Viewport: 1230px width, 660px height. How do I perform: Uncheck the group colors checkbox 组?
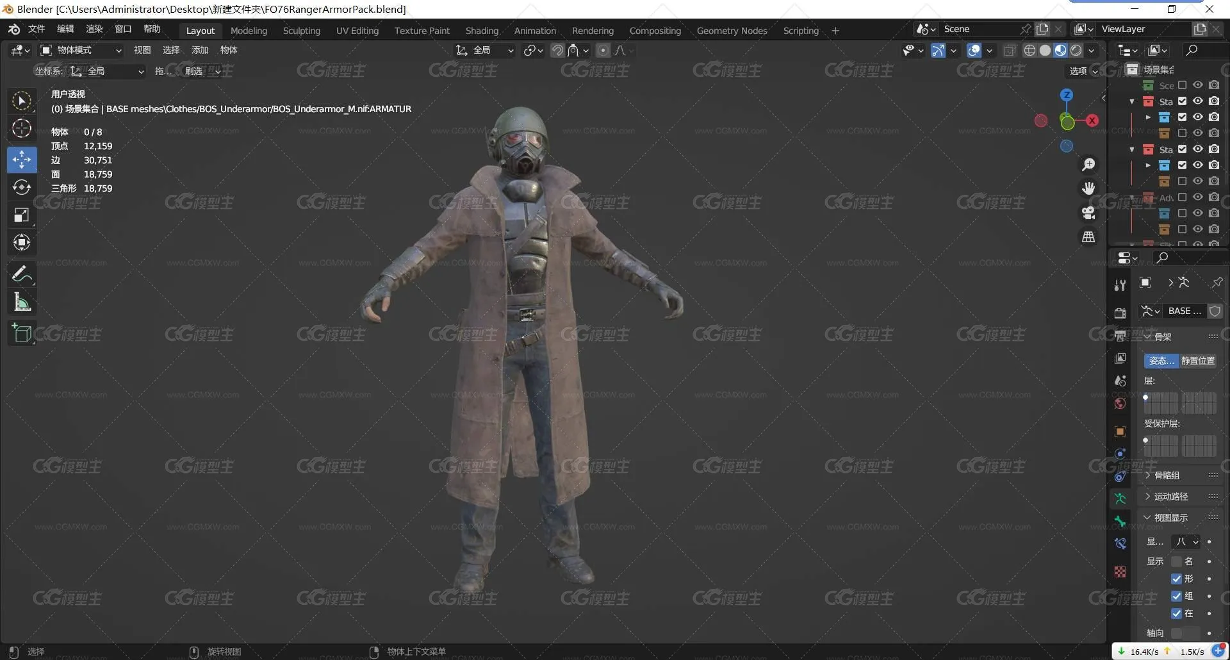coord(1176,597)
